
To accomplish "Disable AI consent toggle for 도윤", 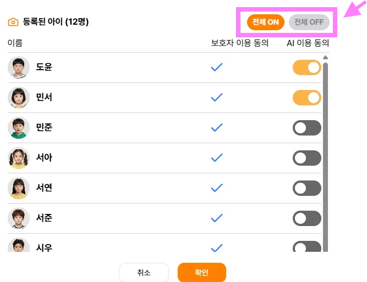I will 307,67.
